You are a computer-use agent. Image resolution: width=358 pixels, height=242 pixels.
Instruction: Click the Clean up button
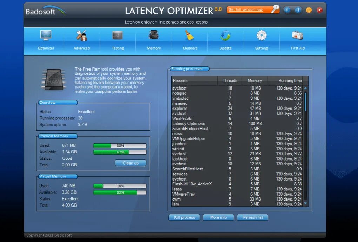tap(130, 163)
